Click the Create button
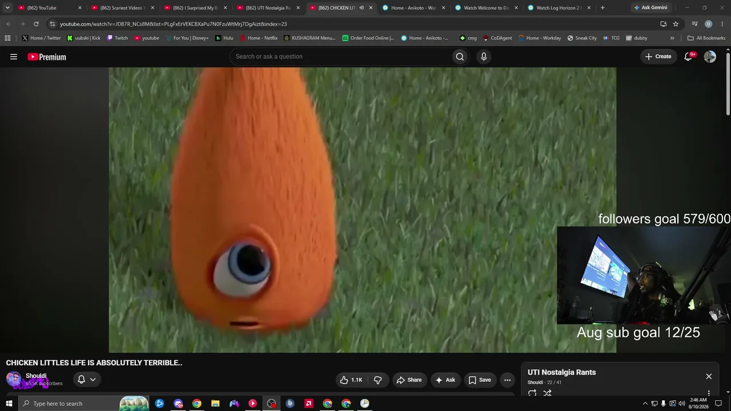731x411 pixels. [658, 57]
